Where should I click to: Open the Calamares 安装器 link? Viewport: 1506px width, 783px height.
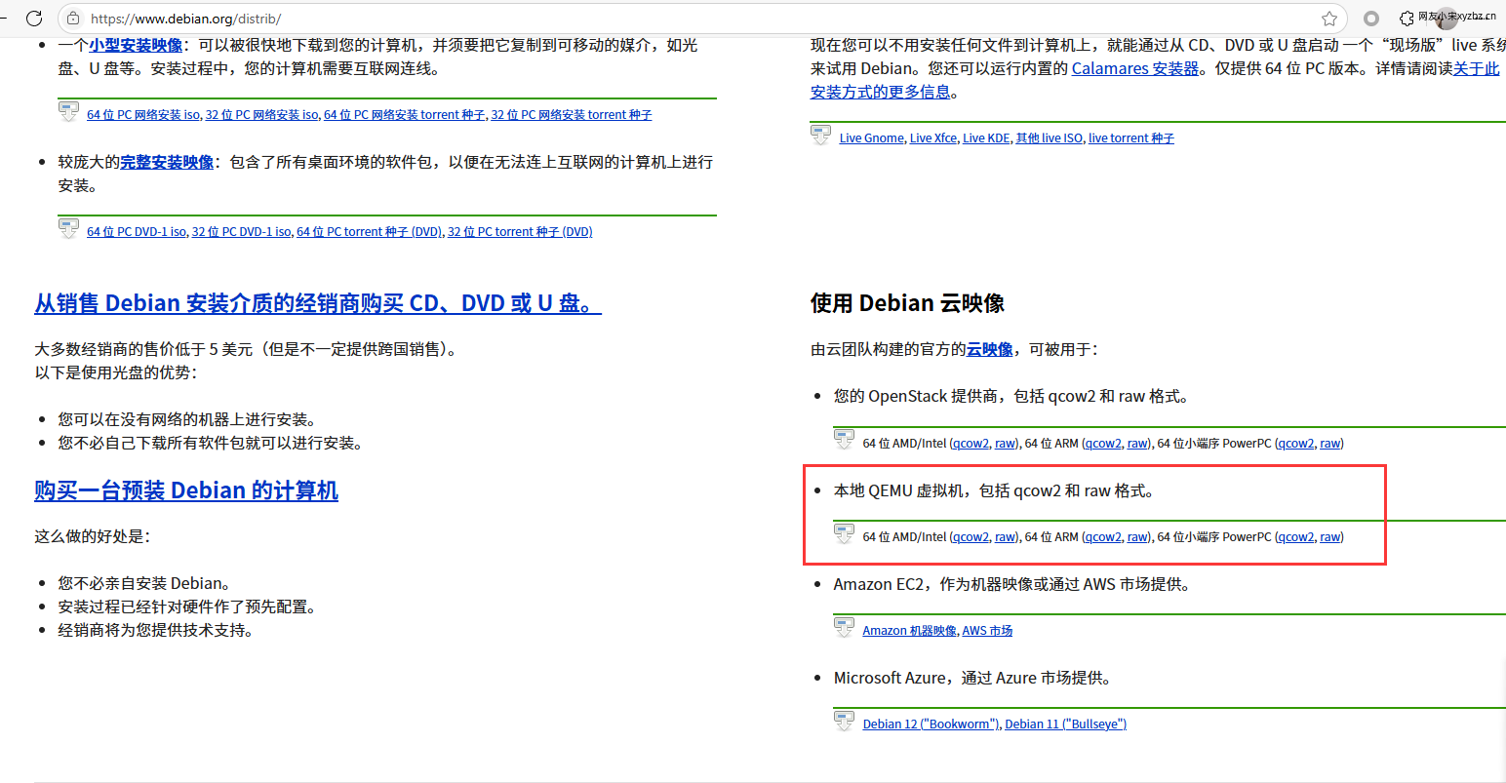tap(1135, 68)
